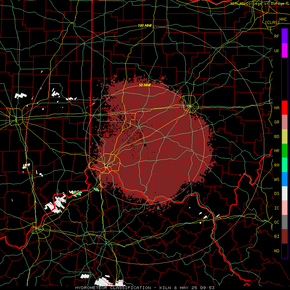Viewport: 290px width, 290px height.
Task: Click the 50 NMI range ring label
Action: click(x=145, y=85)
